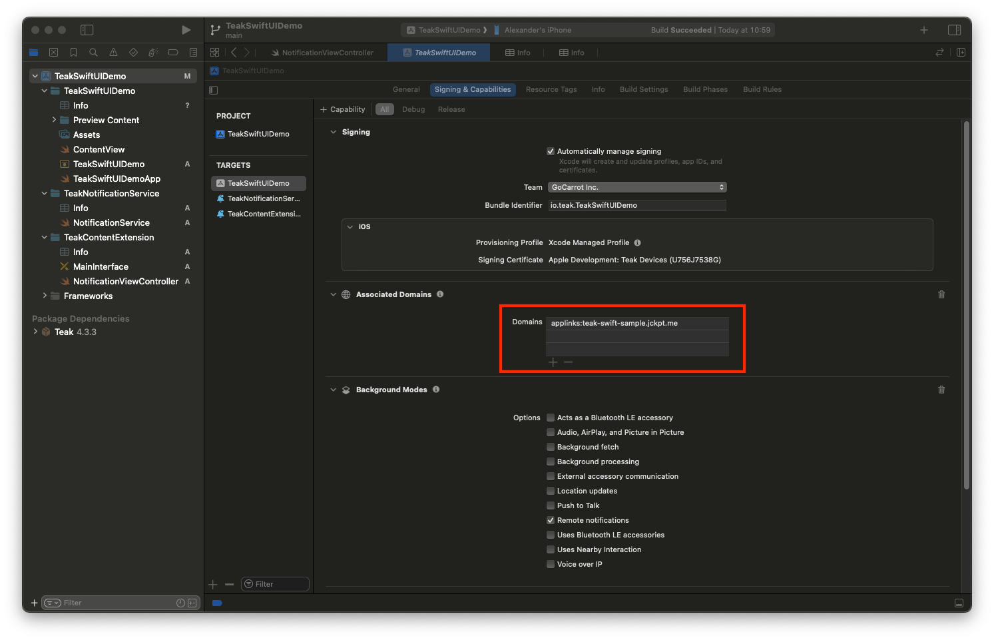Screen dimensions: 994x640
Task: Expand the Preview Content folder
Action: (x=54, y=120)
